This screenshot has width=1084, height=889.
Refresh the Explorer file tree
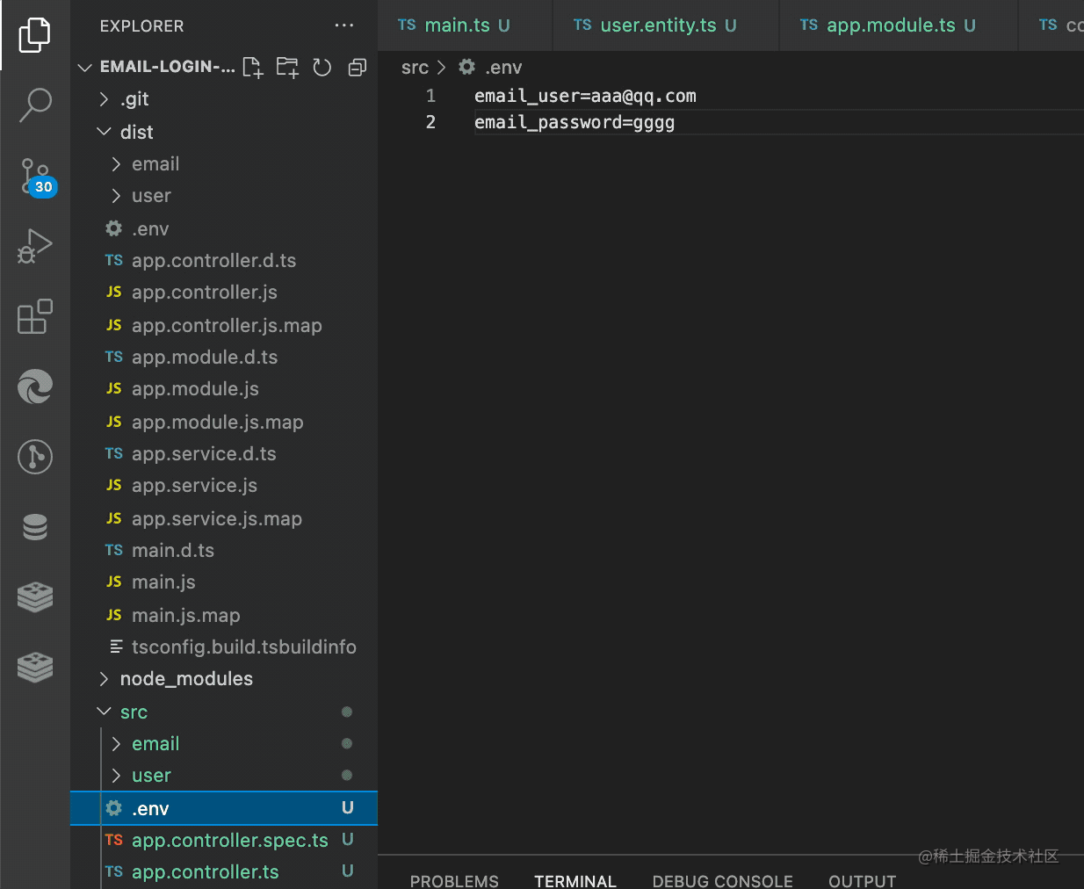tap(322, 68)
